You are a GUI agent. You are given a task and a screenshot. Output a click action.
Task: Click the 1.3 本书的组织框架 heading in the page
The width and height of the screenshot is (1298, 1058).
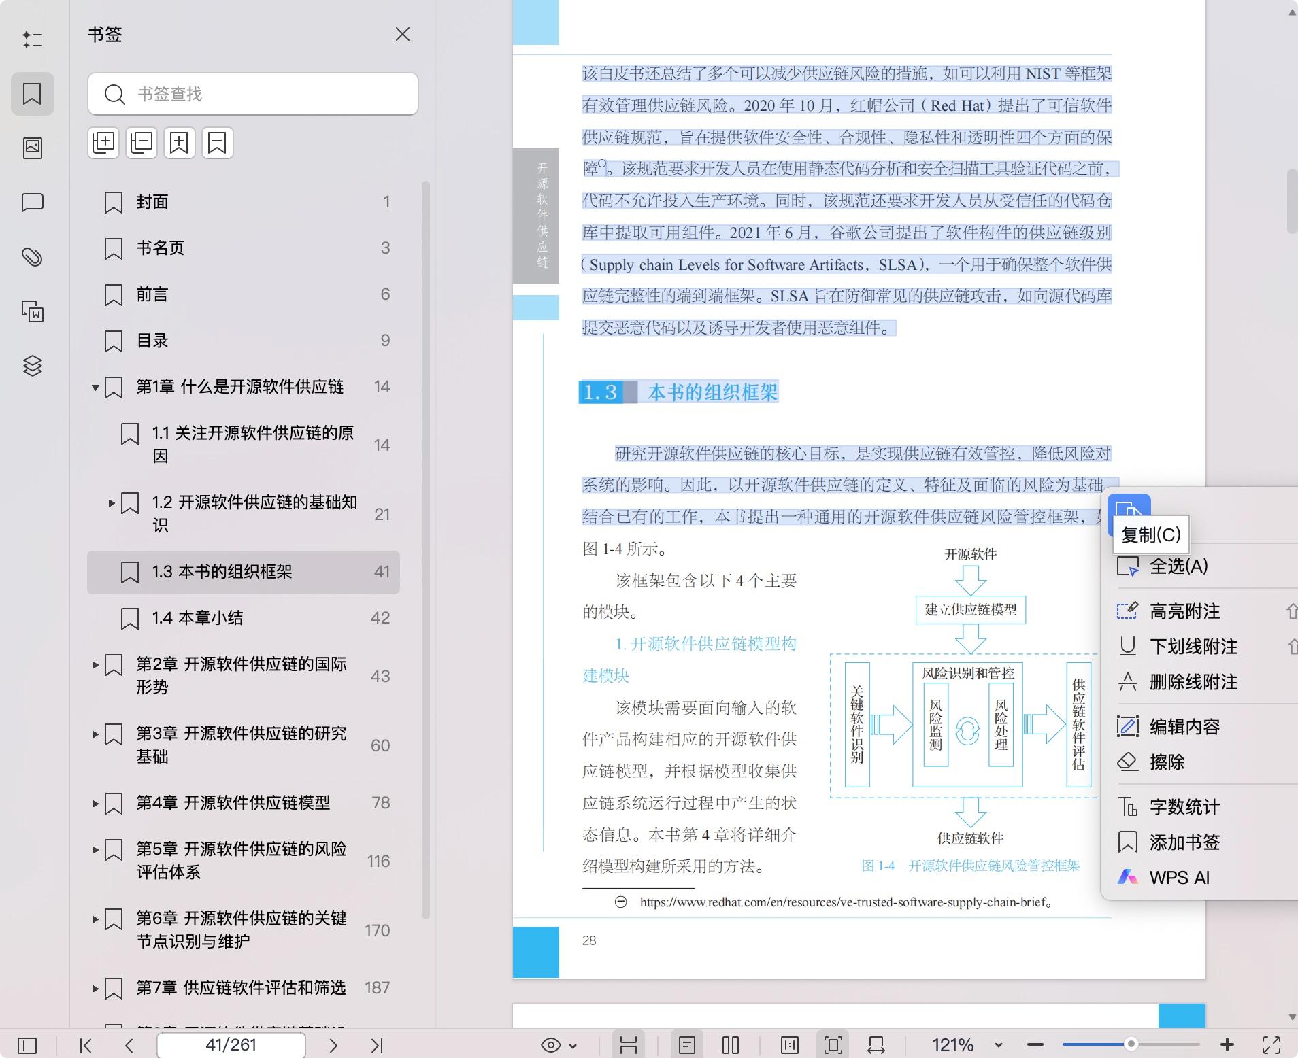(x=679, y=392)
